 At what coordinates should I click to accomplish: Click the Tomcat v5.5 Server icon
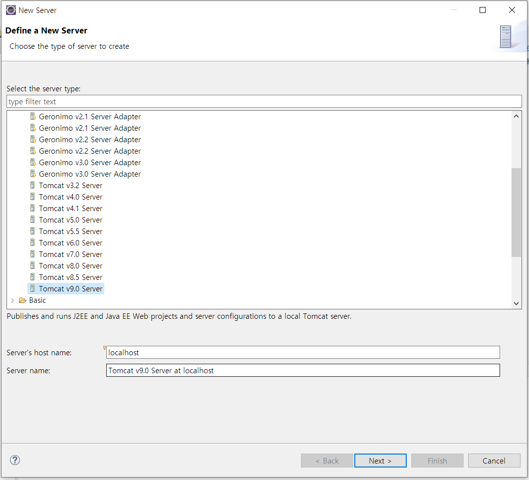click(32, 231)
